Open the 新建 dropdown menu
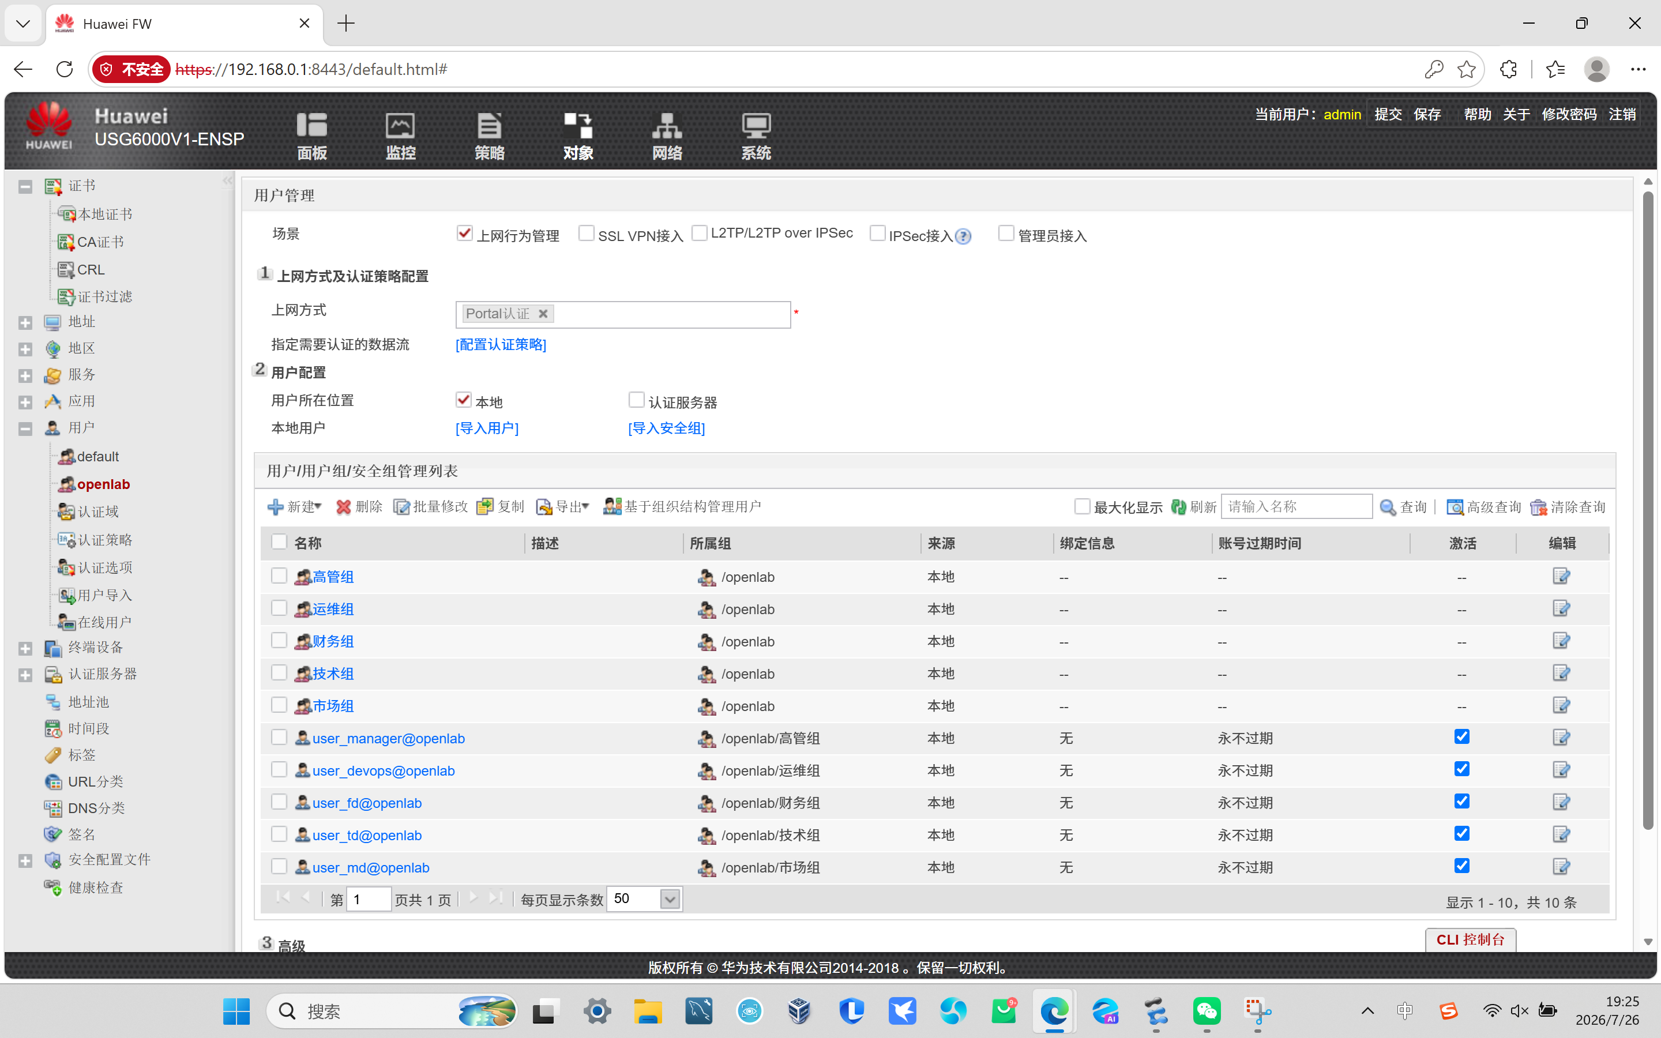 point(295,507)
